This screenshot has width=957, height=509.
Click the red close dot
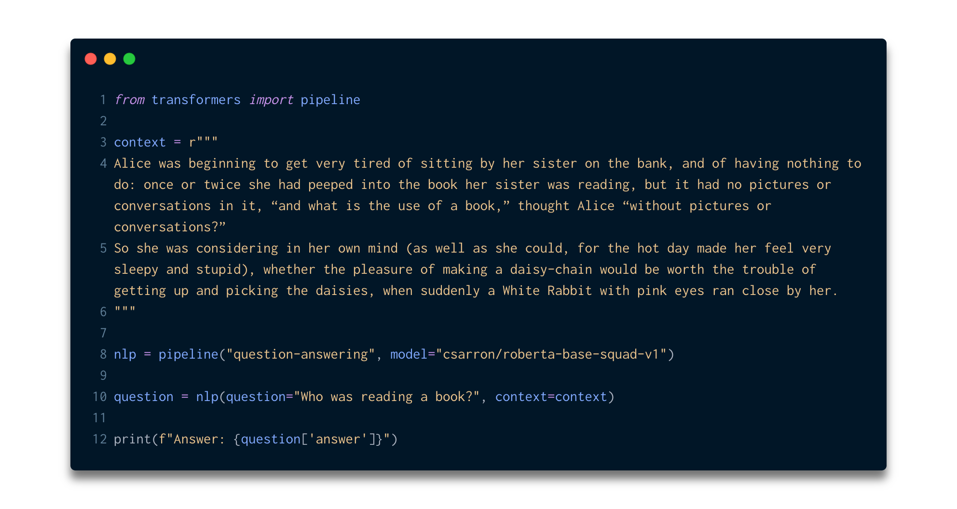91,59
